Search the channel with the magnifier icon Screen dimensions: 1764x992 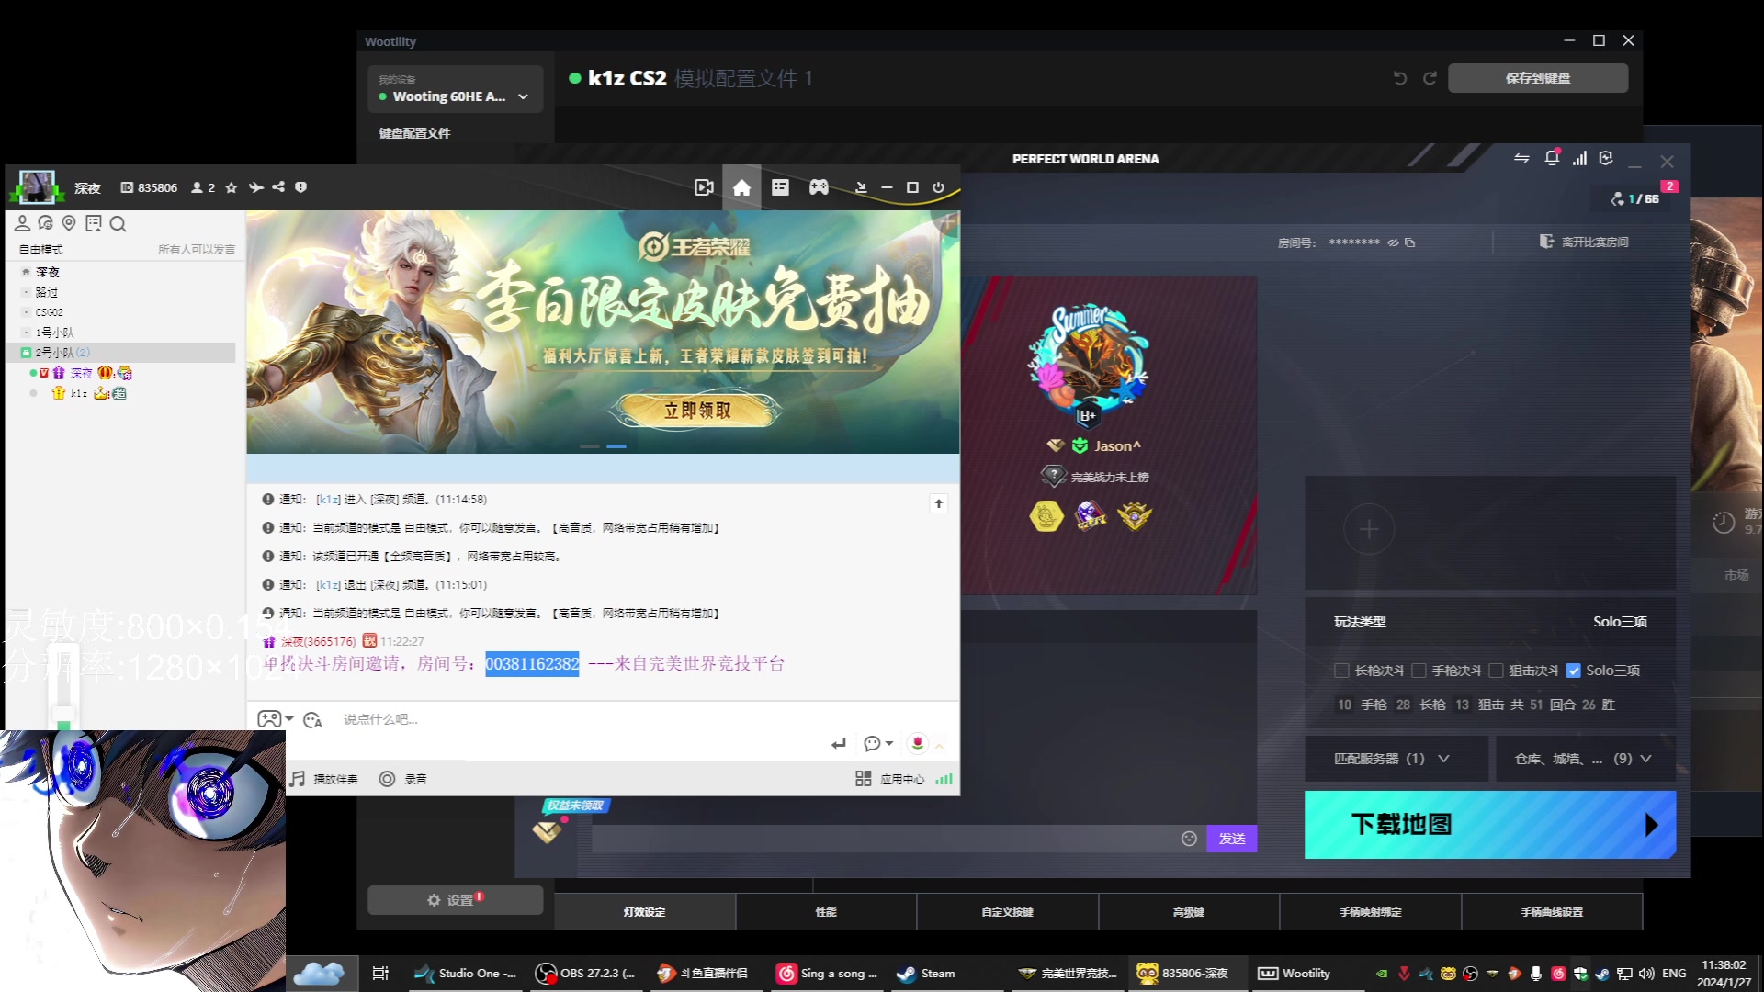[118, 223]
